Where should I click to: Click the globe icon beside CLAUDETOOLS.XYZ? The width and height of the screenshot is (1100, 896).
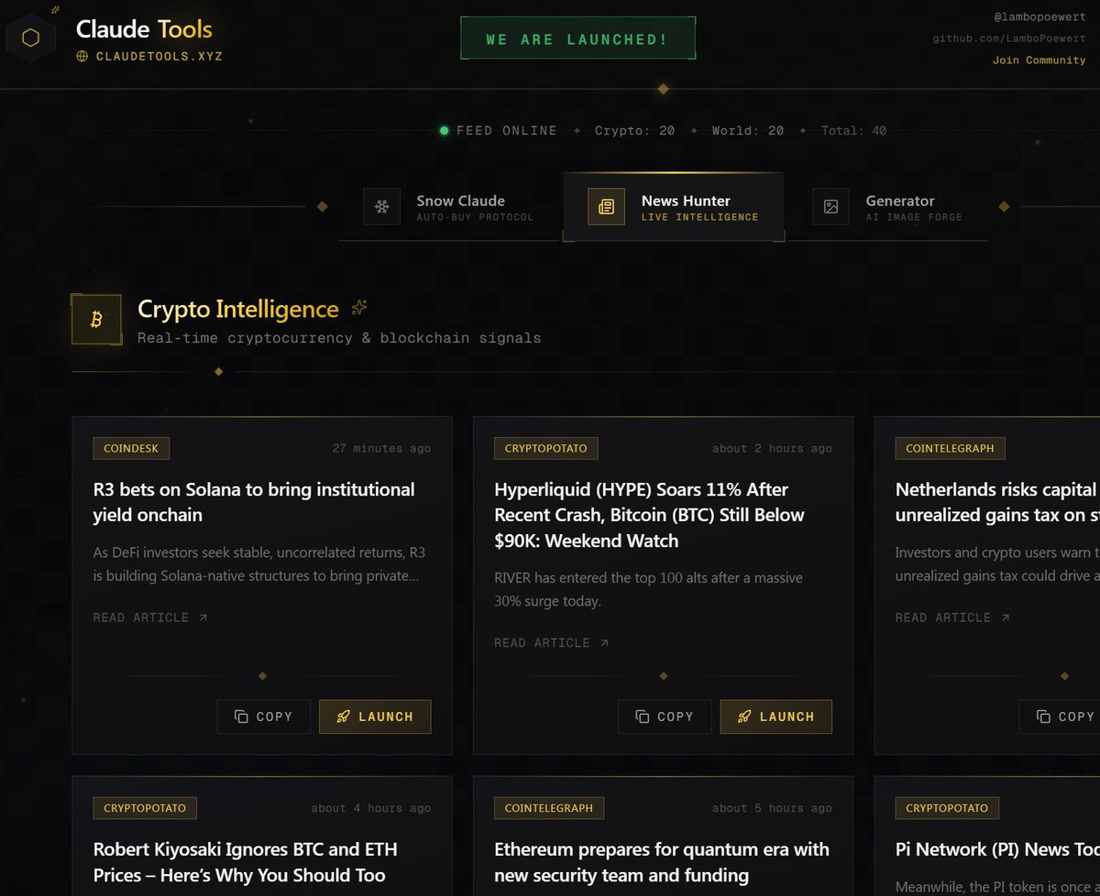[82, 56]
